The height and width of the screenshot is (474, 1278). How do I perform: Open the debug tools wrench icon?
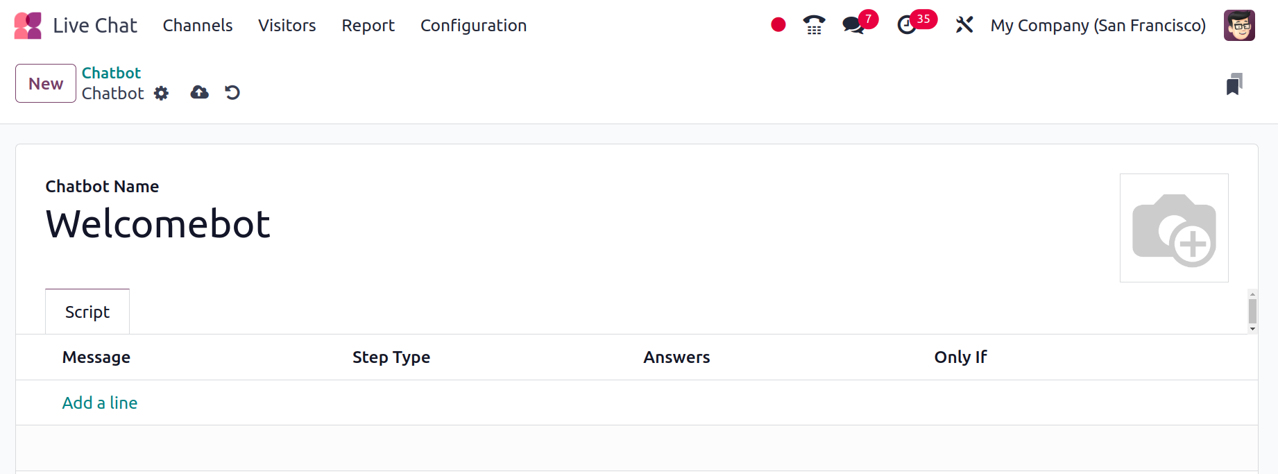click(964, 25)
